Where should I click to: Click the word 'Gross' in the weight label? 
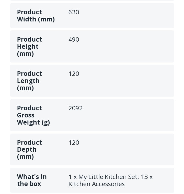coord(26,115)
